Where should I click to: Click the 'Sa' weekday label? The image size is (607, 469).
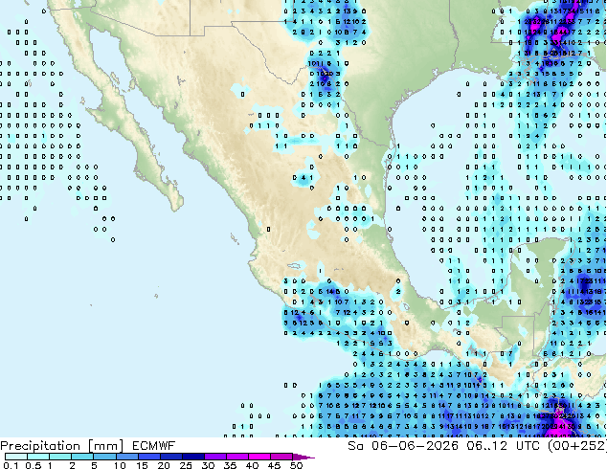point(355,446)
